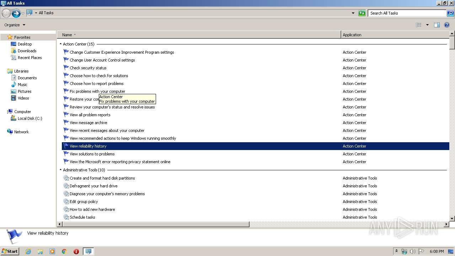Select Diagnose your computer's memory problems
This screenshot has width=455, height=256.
point(107,194)
